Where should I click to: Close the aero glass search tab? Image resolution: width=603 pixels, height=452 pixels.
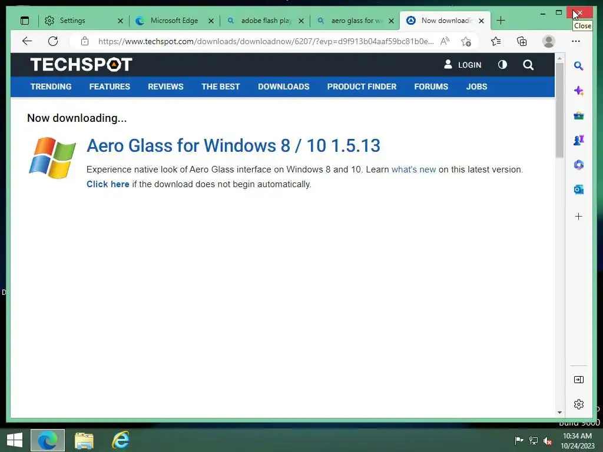[x=391, y=21]
